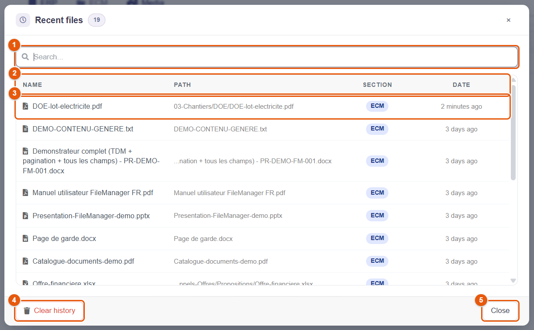Click ECM badge in Catalogue-documents-demo.pdf row
This screenshot has height=330, width=534.
[x=377, y=261]
